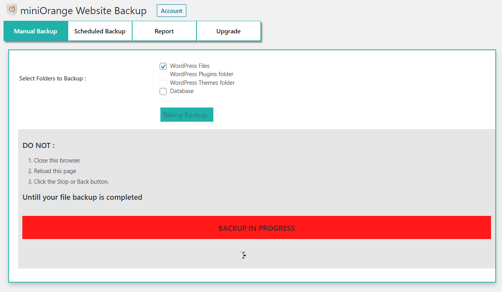Viewport: 502px width, 292px height.
Task: Click the Reload this page list item
Action: coord(55,171)
